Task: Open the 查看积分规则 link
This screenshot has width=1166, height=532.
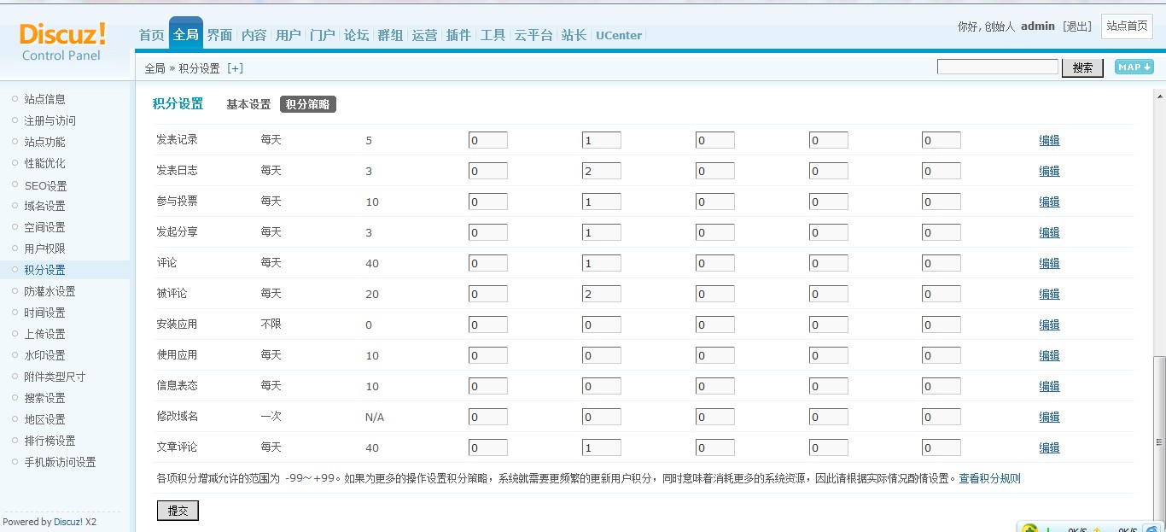Action: pos(989,478)
